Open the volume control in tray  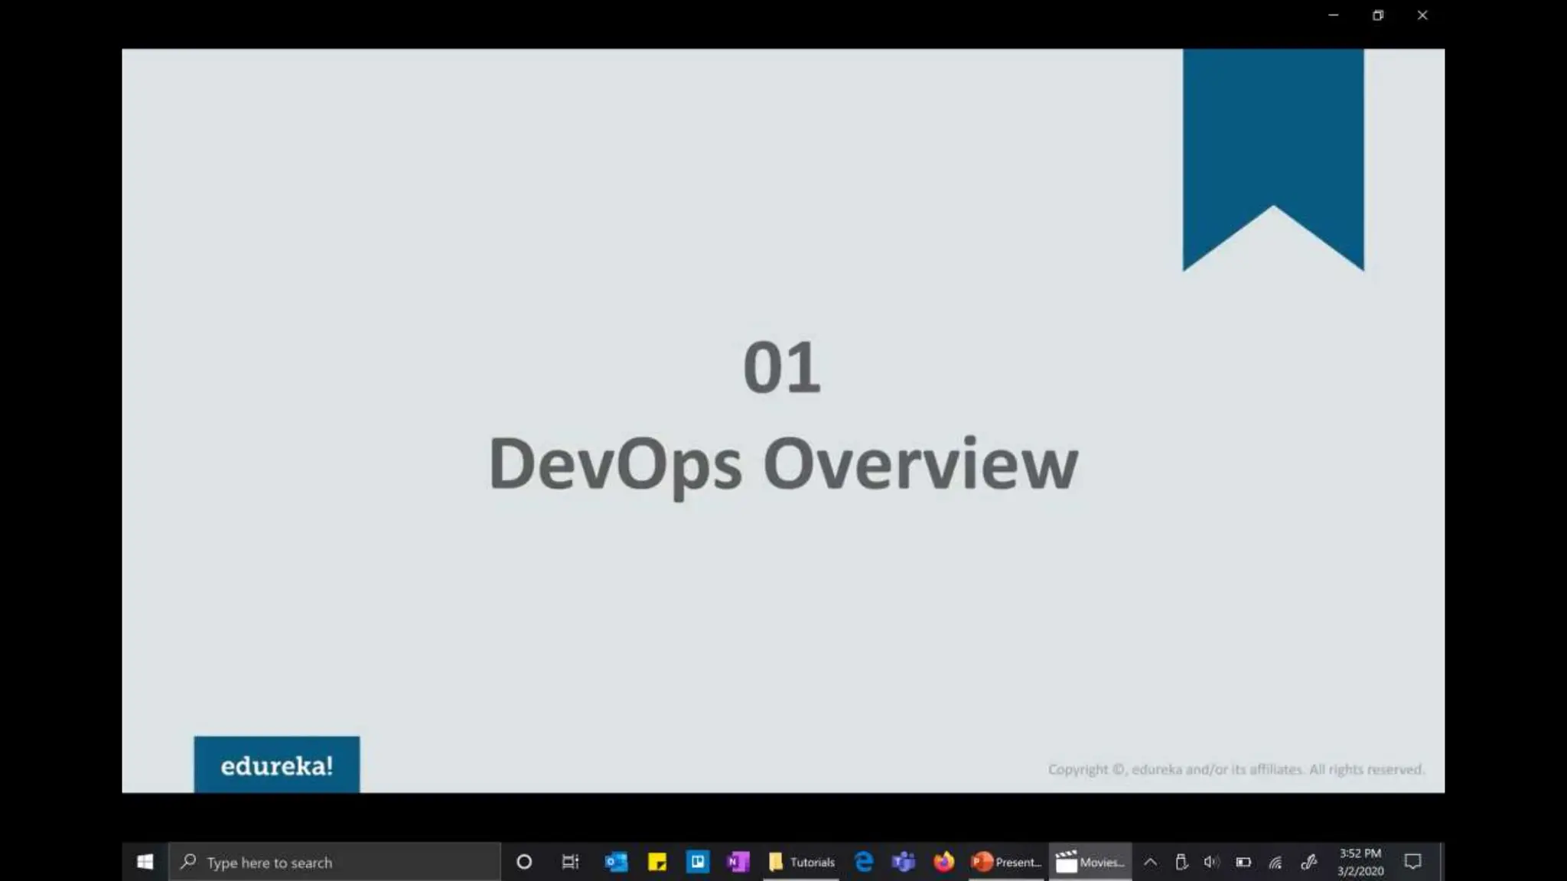pyautogui.click(x=1211, y=862)
